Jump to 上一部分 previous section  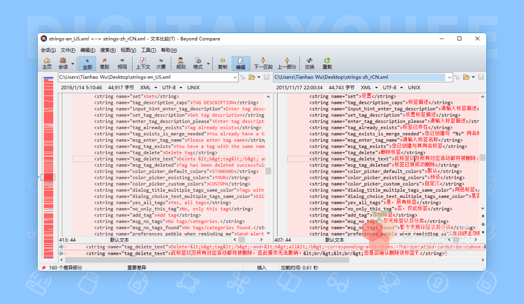287,63
